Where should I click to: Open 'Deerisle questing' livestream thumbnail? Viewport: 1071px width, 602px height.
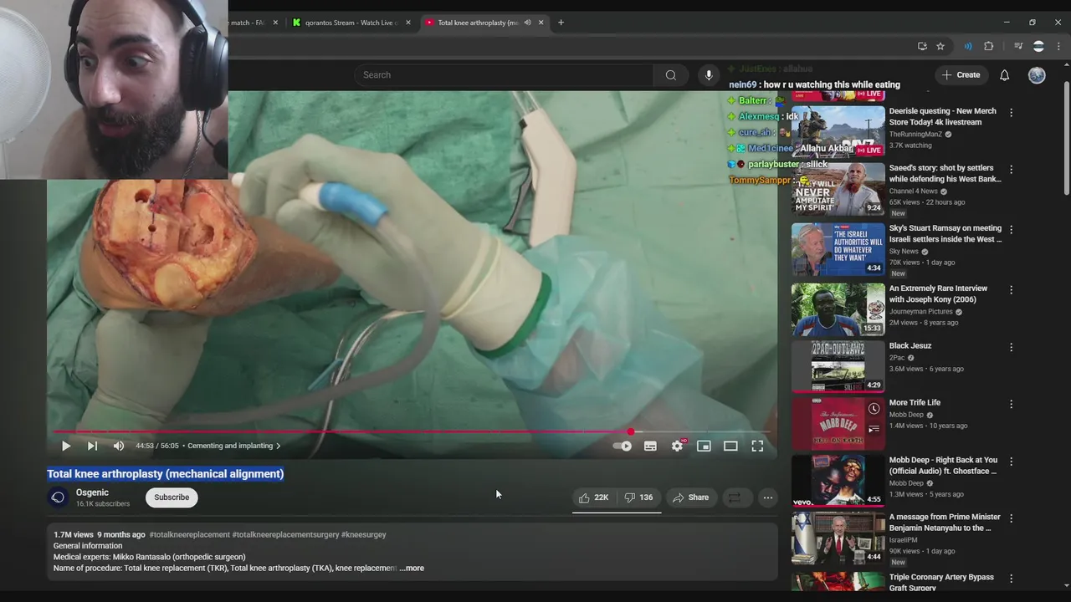pos(838,131)
